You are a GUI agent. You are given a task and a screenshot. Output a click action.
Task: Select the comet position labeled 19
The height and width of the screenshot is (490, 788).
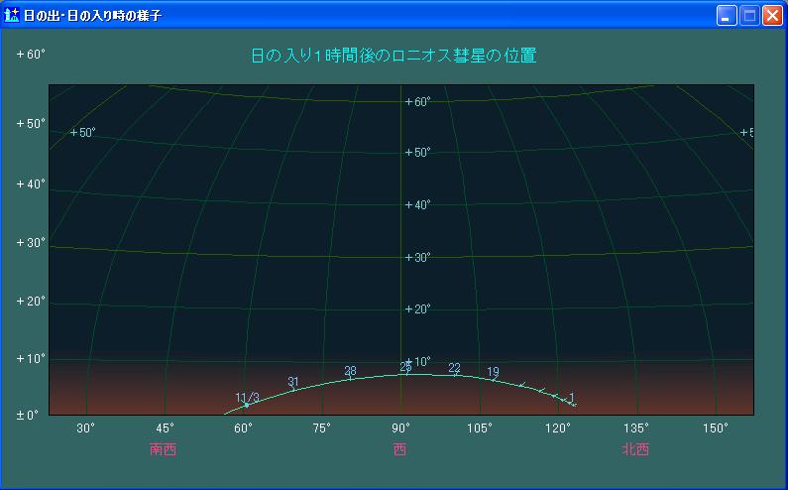(494, 379)
